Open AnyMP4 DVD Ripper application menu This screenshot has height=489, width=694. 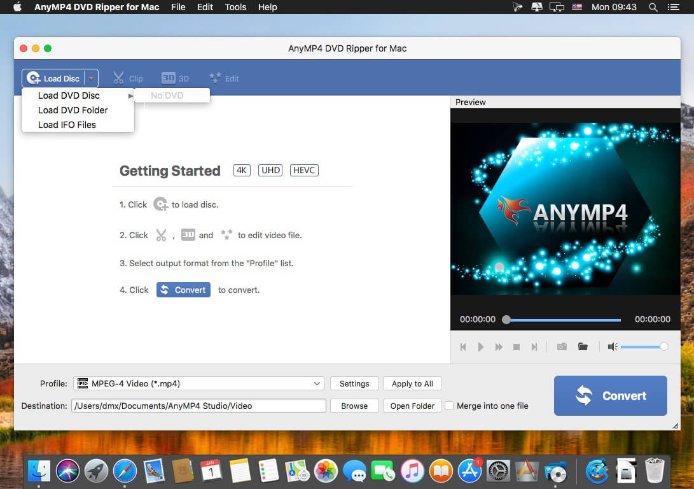click(x=97, y=7)
